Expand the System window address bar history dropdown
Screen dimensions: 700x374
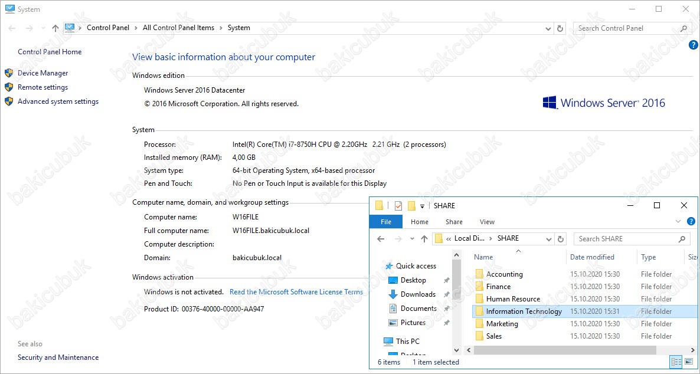point(548,28)
